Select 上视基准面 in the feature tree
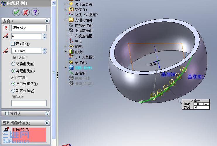Viewport: 217px width, 146px height. 83,31
